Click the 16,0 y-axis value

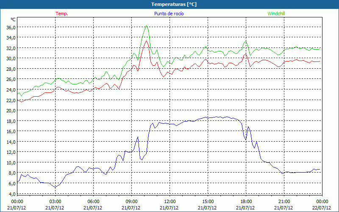pyautogui.click(x=11, y=131)
